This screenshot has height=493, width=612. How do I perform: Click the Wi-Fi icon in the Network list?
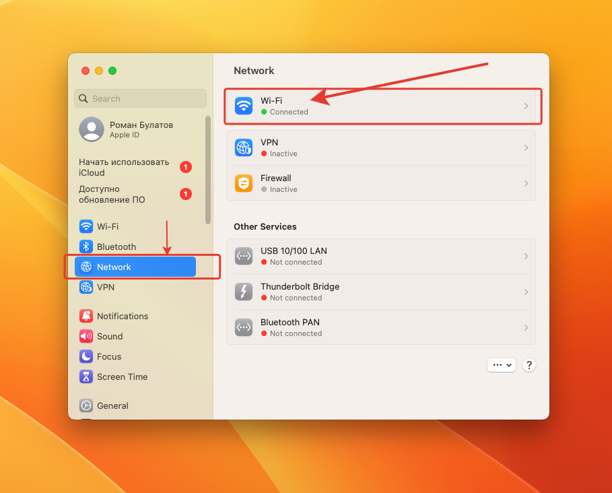pos(243,106)
